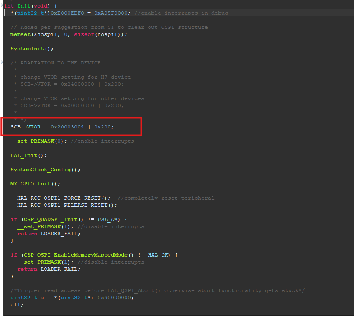Click the memset function name
This screenshot has height=316, width=354.
[x=21, y=34]
